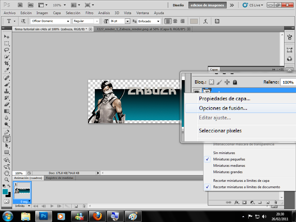The image size is (296, 222).
Task: Select the Crop tool
Action: (x=7, y=63)
